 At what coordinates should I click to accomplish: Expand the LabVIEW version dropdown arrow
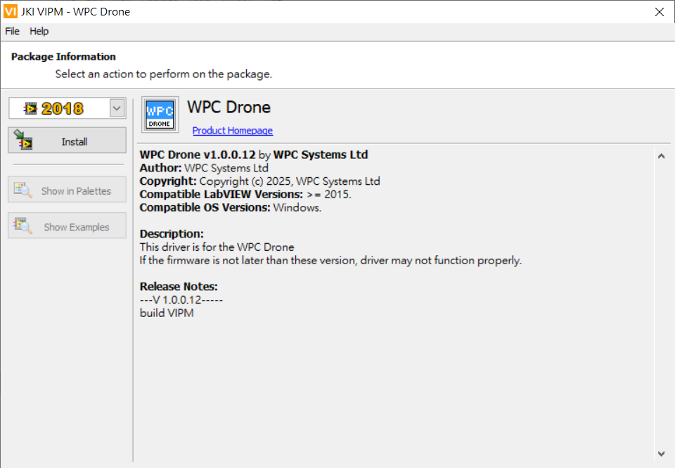tap(117, 108)
